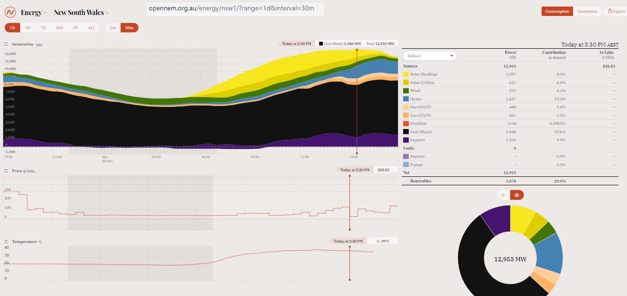This screenshot has width=627, height=296.
Task: Select the ALL range tab
Action: pyautogui.click(x=92, y=28)
